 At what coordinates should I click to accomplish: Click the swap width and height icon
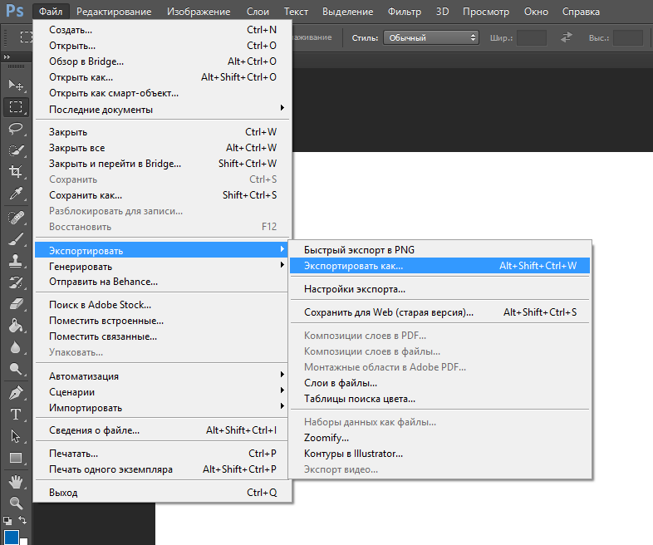pyautogui.click(x=566, y=37)
